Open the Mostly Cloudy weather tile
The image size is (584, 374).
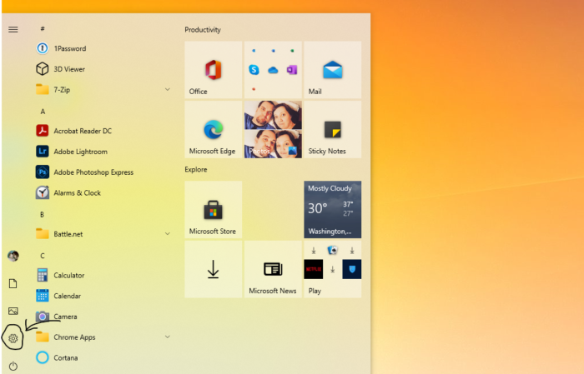coord(333,210)
